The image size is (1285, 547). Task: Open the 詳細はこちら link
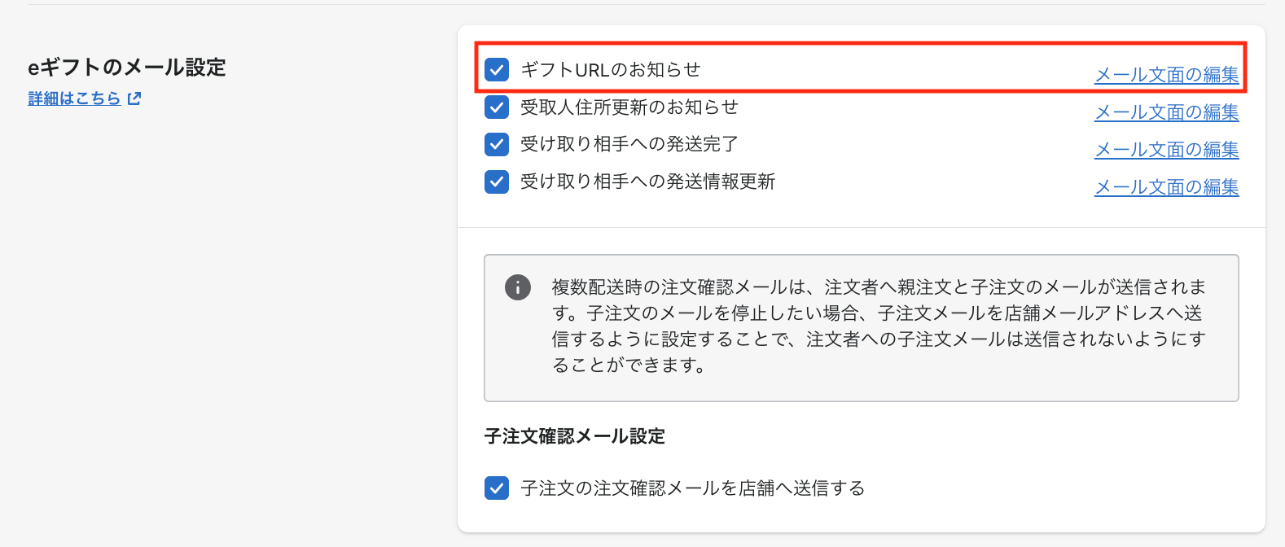click(x=74, y=98)
